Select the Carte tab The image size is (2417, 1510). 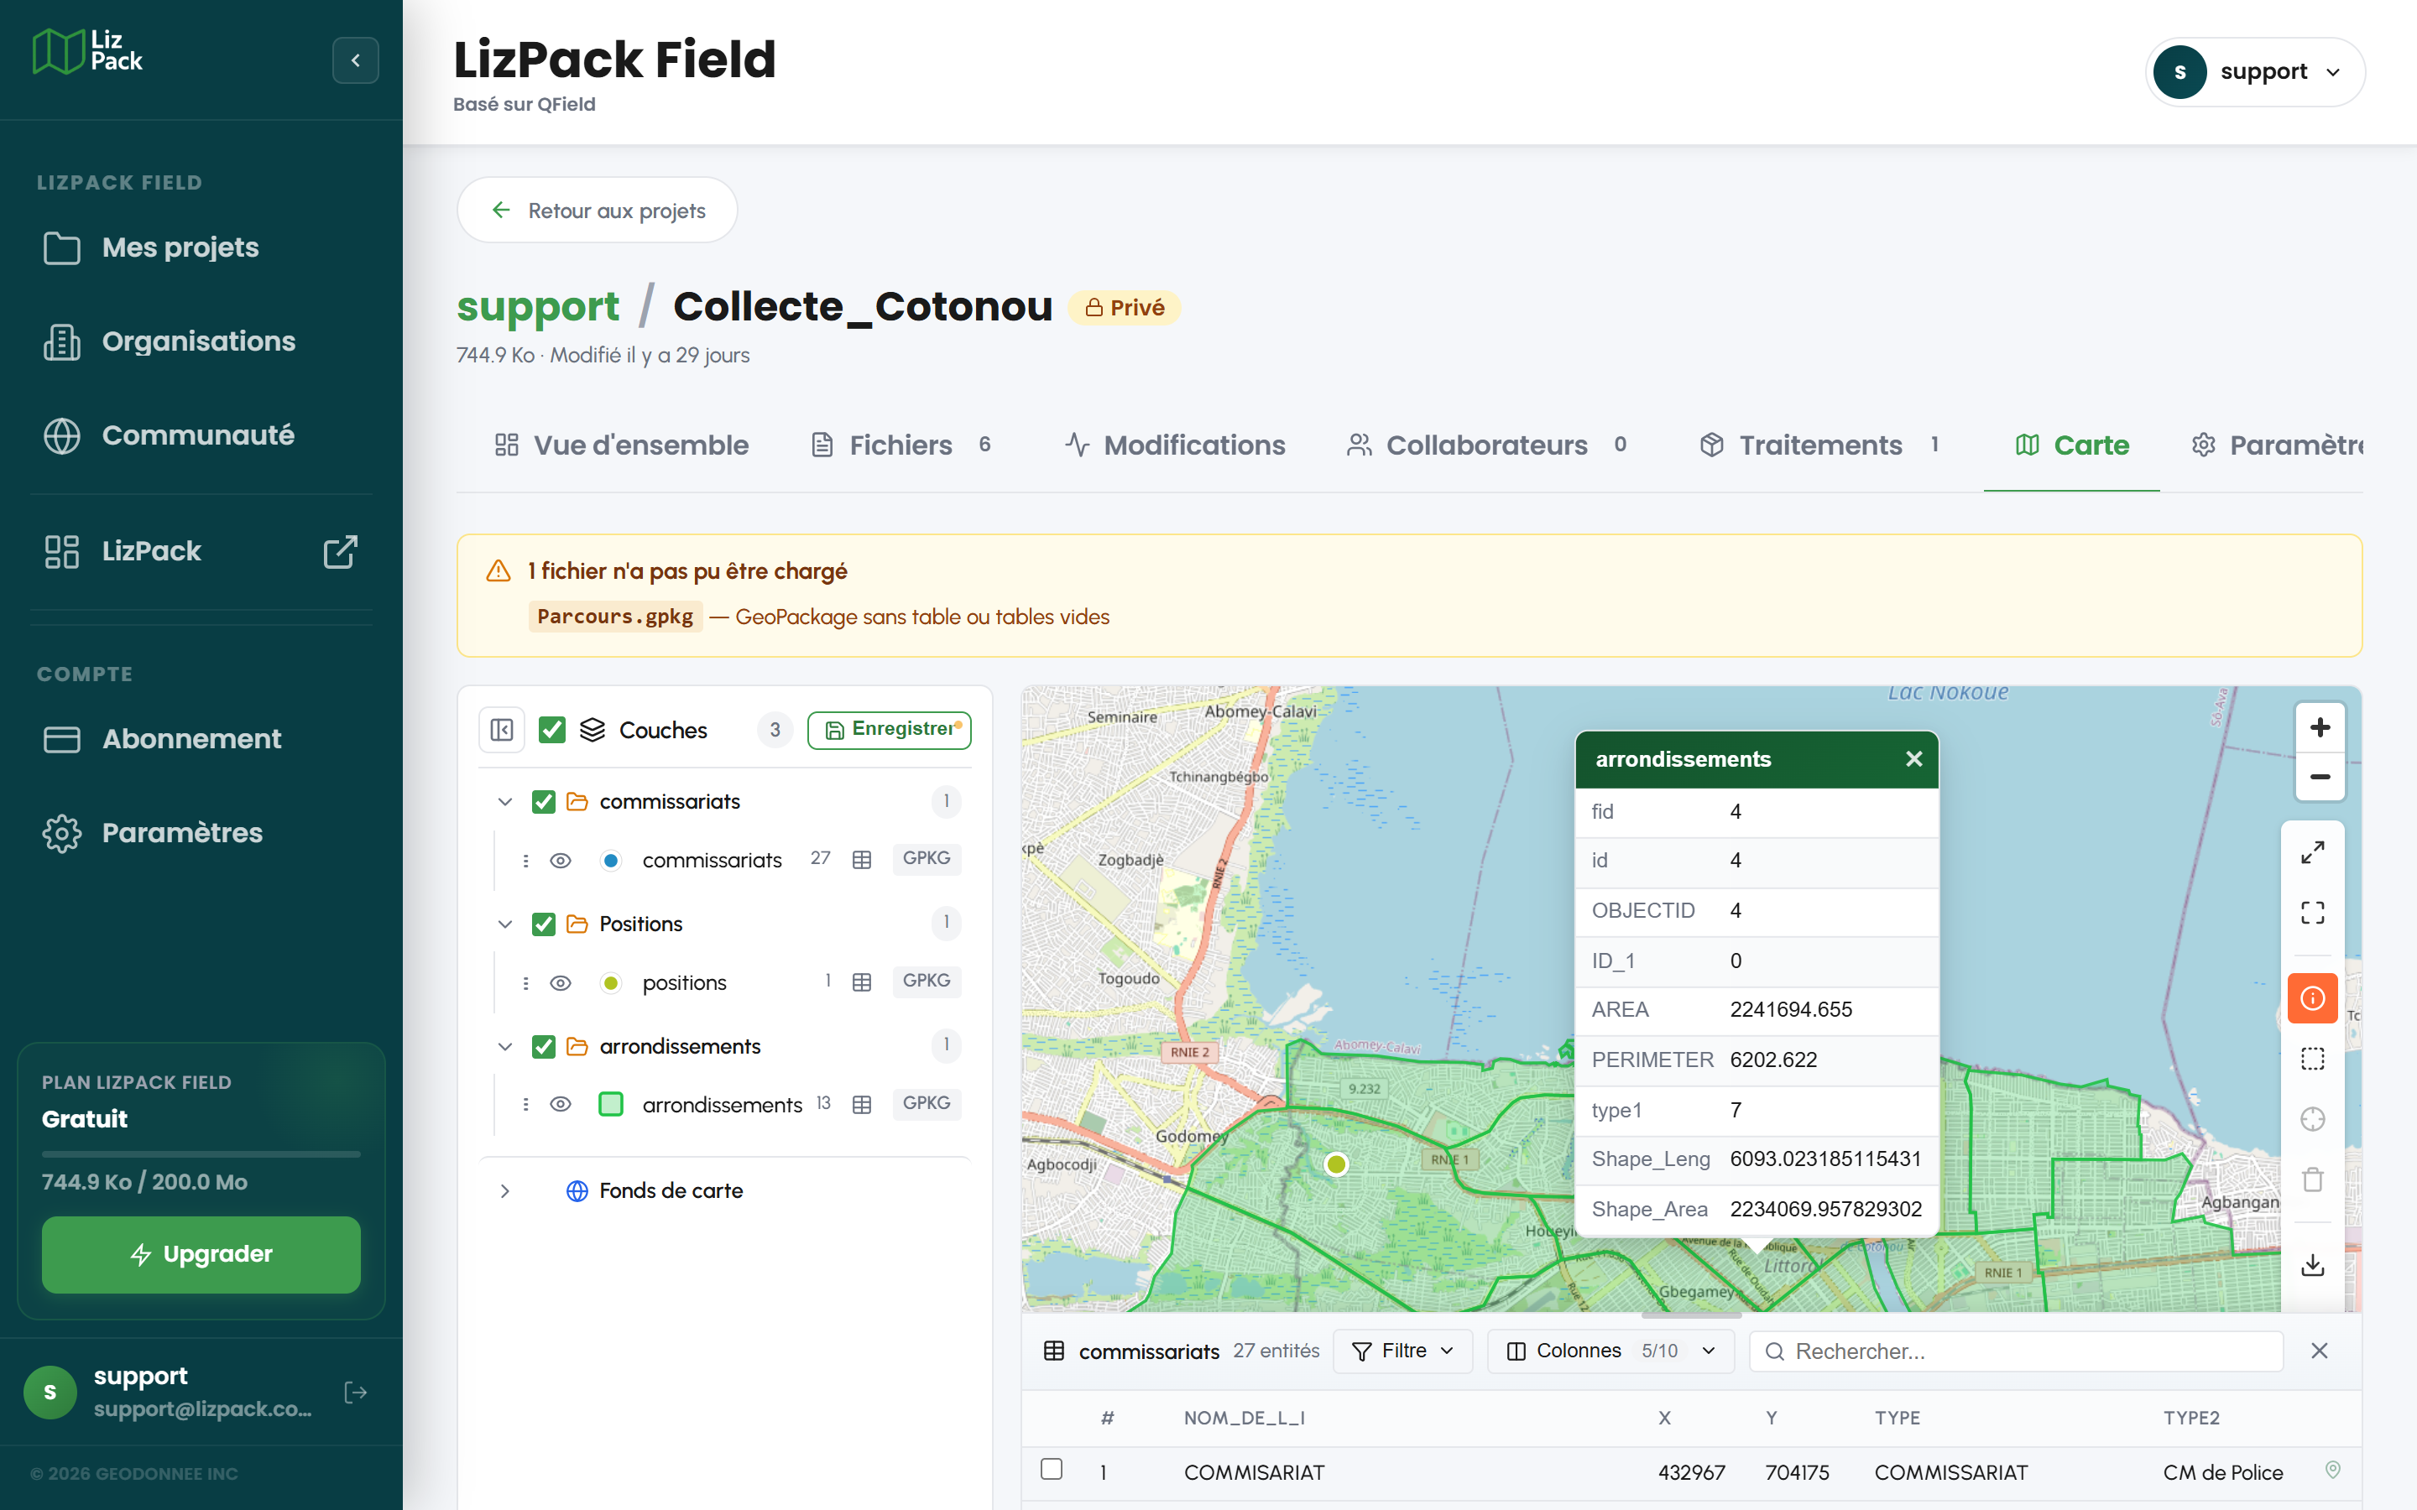coord(2071,445)
